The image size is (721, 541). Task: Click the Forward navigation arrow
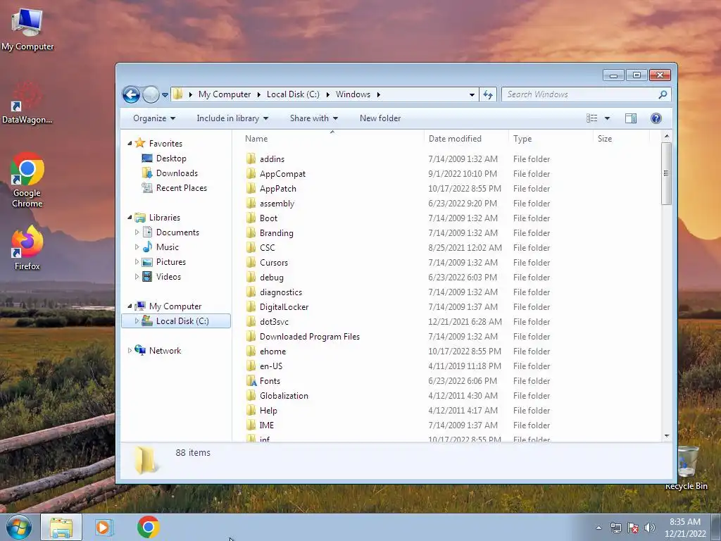pyautogui.click(x=151, y=95)
